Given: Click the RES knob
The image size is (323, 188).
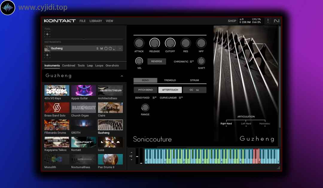Looking at the screenshot, I should point(186,43).
